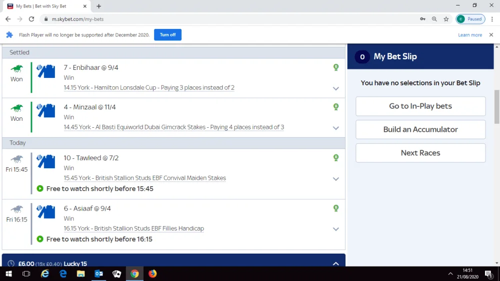Click the zoom magnifier in address bar
Image resolution: width=500 pixels, height=281 pixels.
pos(434,19)
